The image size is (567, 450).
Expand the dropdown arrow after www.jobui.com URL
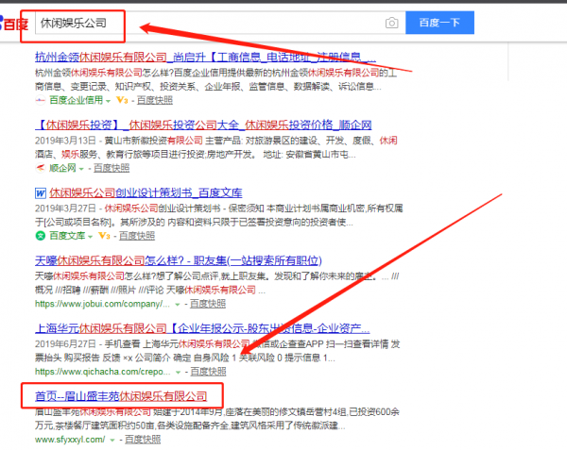point(179,305)
